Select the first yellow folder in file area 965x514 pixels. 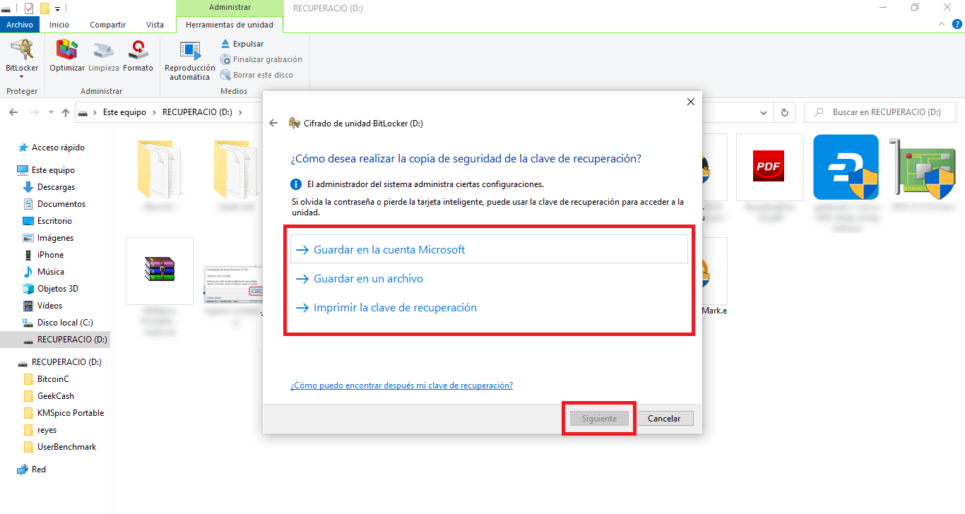click(x=160, y=169)
